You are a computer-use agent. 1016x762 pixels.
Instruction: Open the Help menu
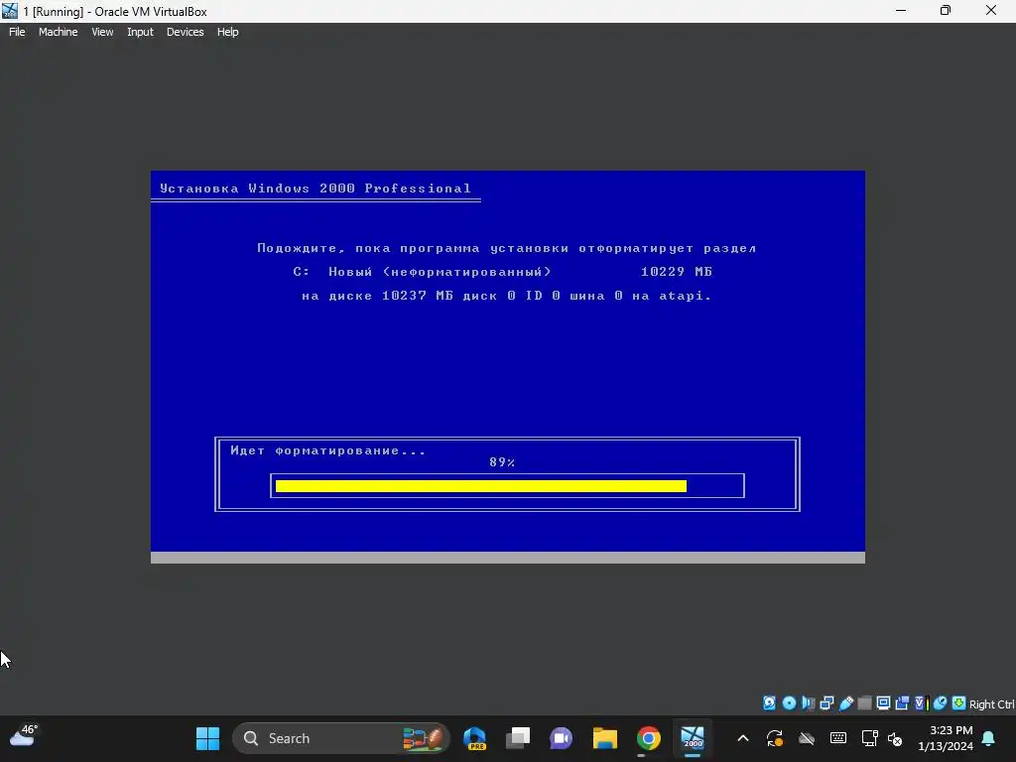point(227,32)
